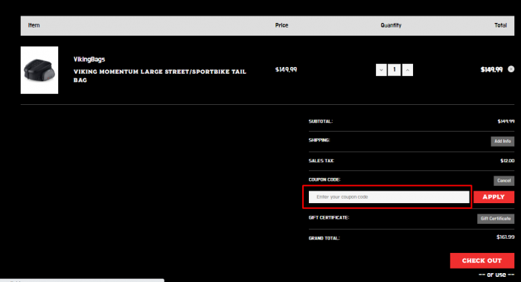Remove the Viking Momentum tail bag from cart

pyautogui.click(x=511, y=69)
